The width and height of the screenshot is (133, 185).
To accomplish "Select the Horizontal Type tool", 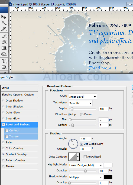I will coord(4,61).
